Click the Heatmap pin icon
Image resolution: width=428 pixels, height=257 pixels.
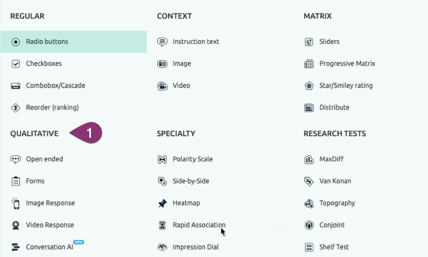162,203
